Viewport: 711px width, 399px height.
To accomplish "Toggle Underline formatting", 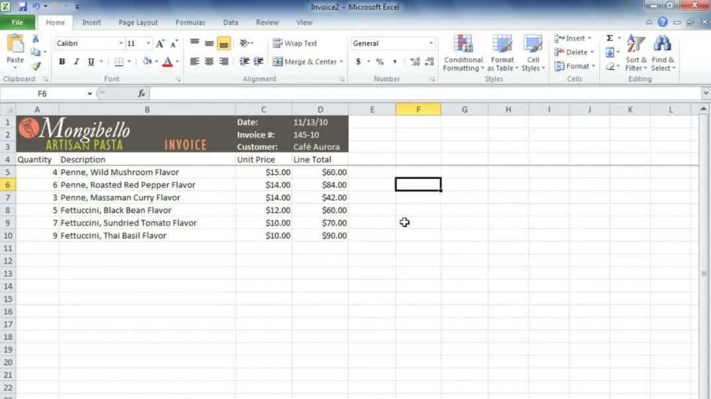I will pos(91,61).
